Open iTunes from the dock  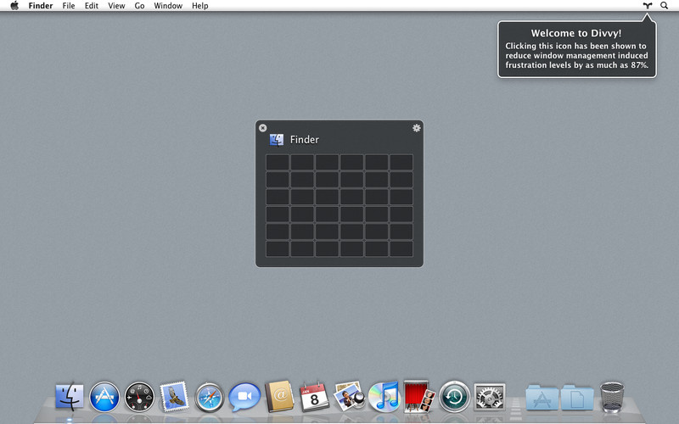click(384, 396)
